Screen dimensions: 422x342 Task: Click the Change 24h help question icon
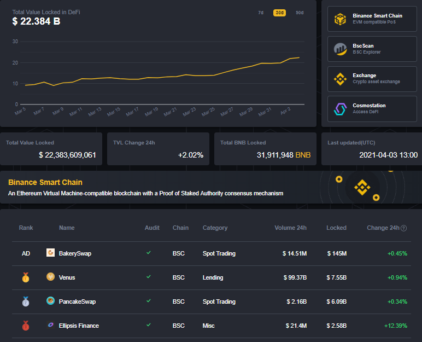coord(403,228)
